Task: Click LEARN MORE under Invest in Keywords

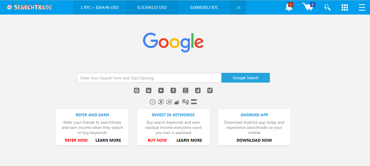Action: coord(189,140)
